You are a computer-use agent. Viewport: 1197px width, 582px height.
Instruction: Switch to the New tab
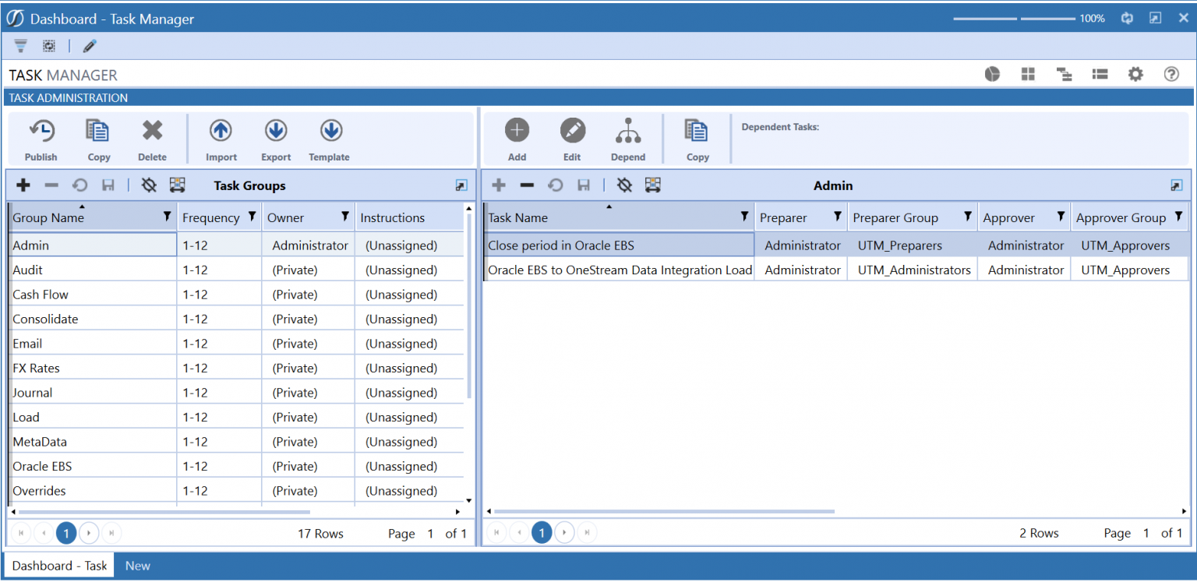[x=137, y=565]
